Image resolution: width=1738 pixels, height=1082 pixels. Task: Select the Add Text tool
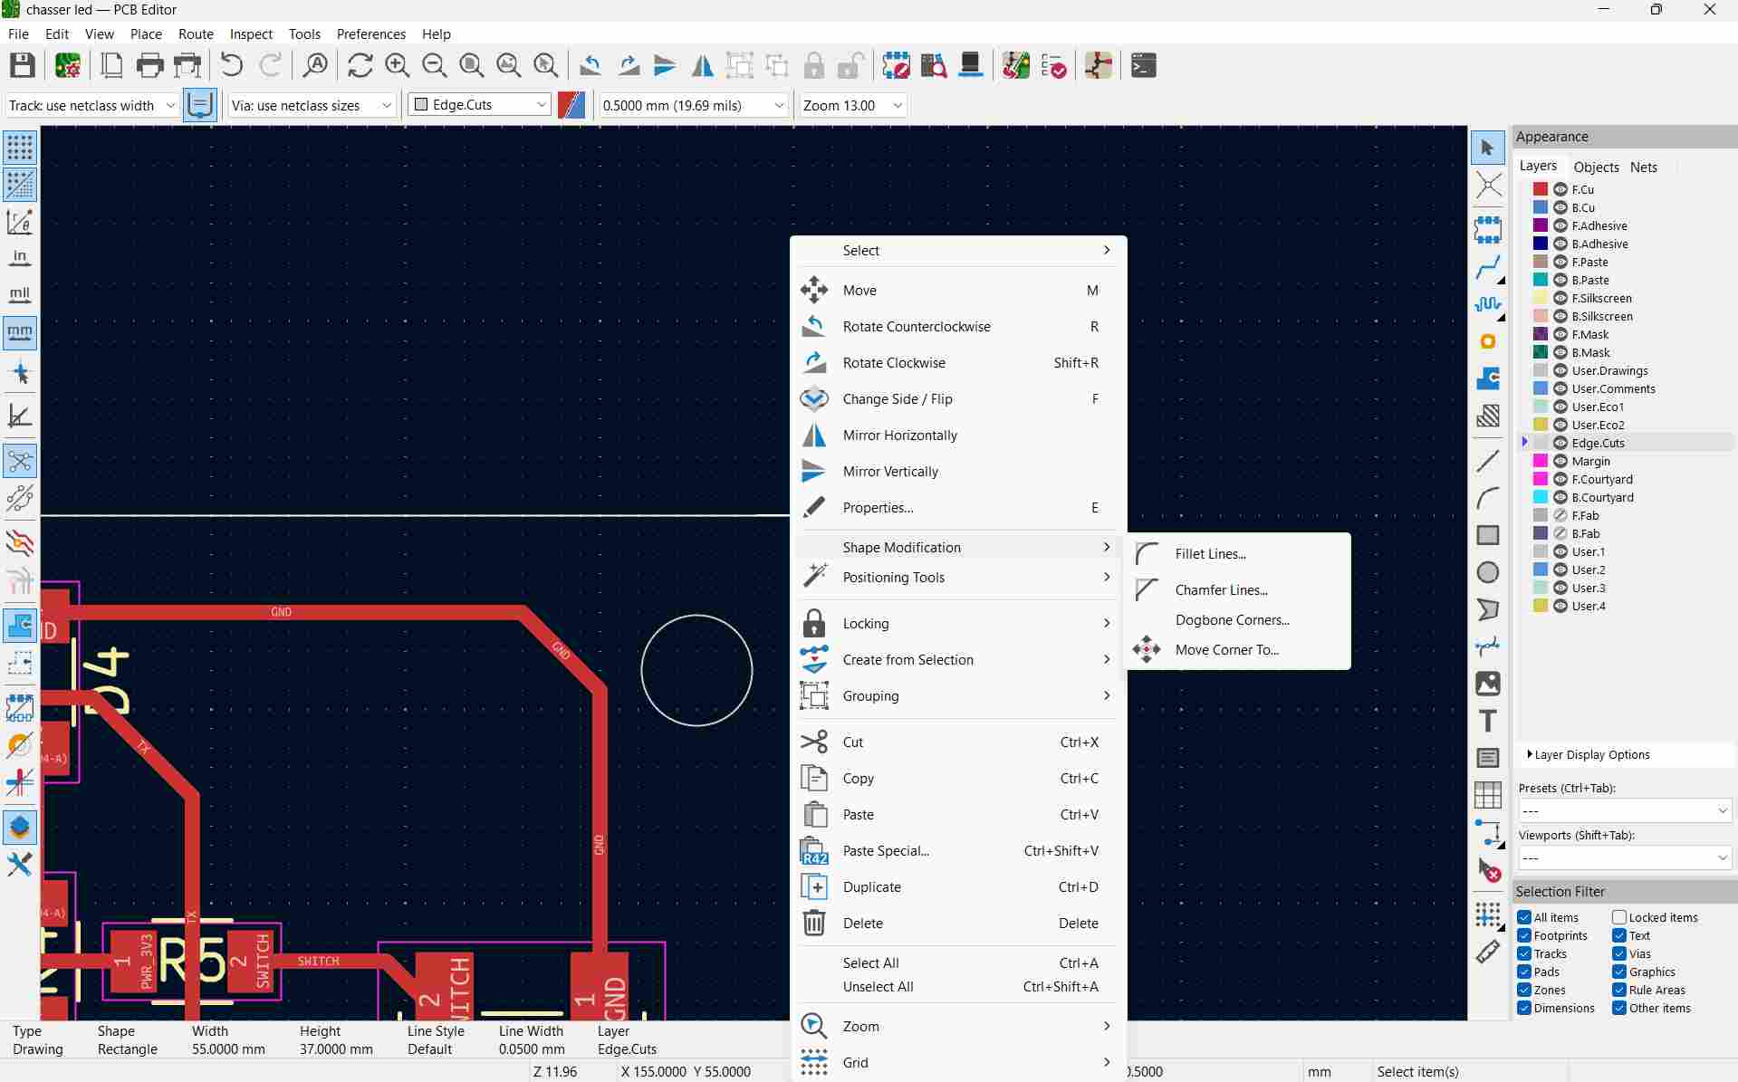(x=1487, y=721)
